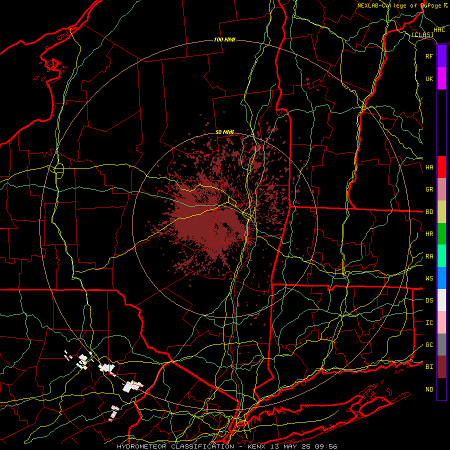The width and height of the screenshot is (450, 450).
Task: Click the BD legend label
Action: (429, 212)
